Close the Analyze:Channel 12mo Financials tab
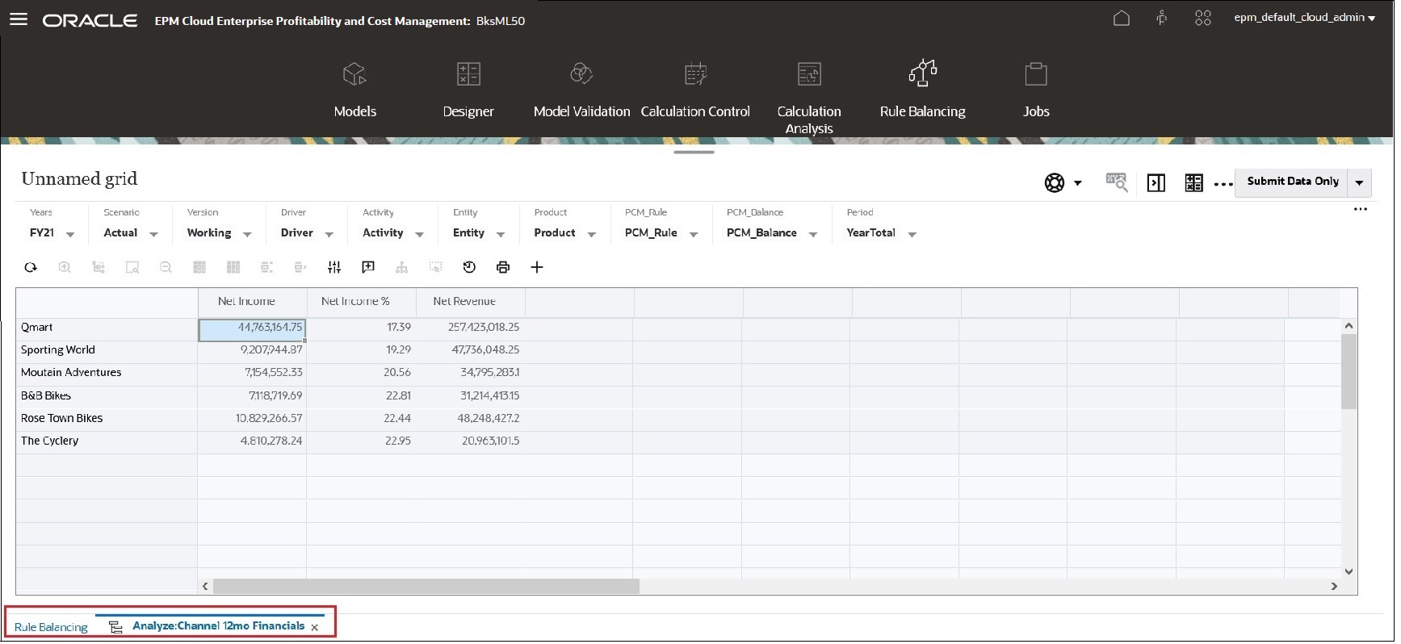The width and height of the screenshot is (1401, 644). [x=315, y=627]
